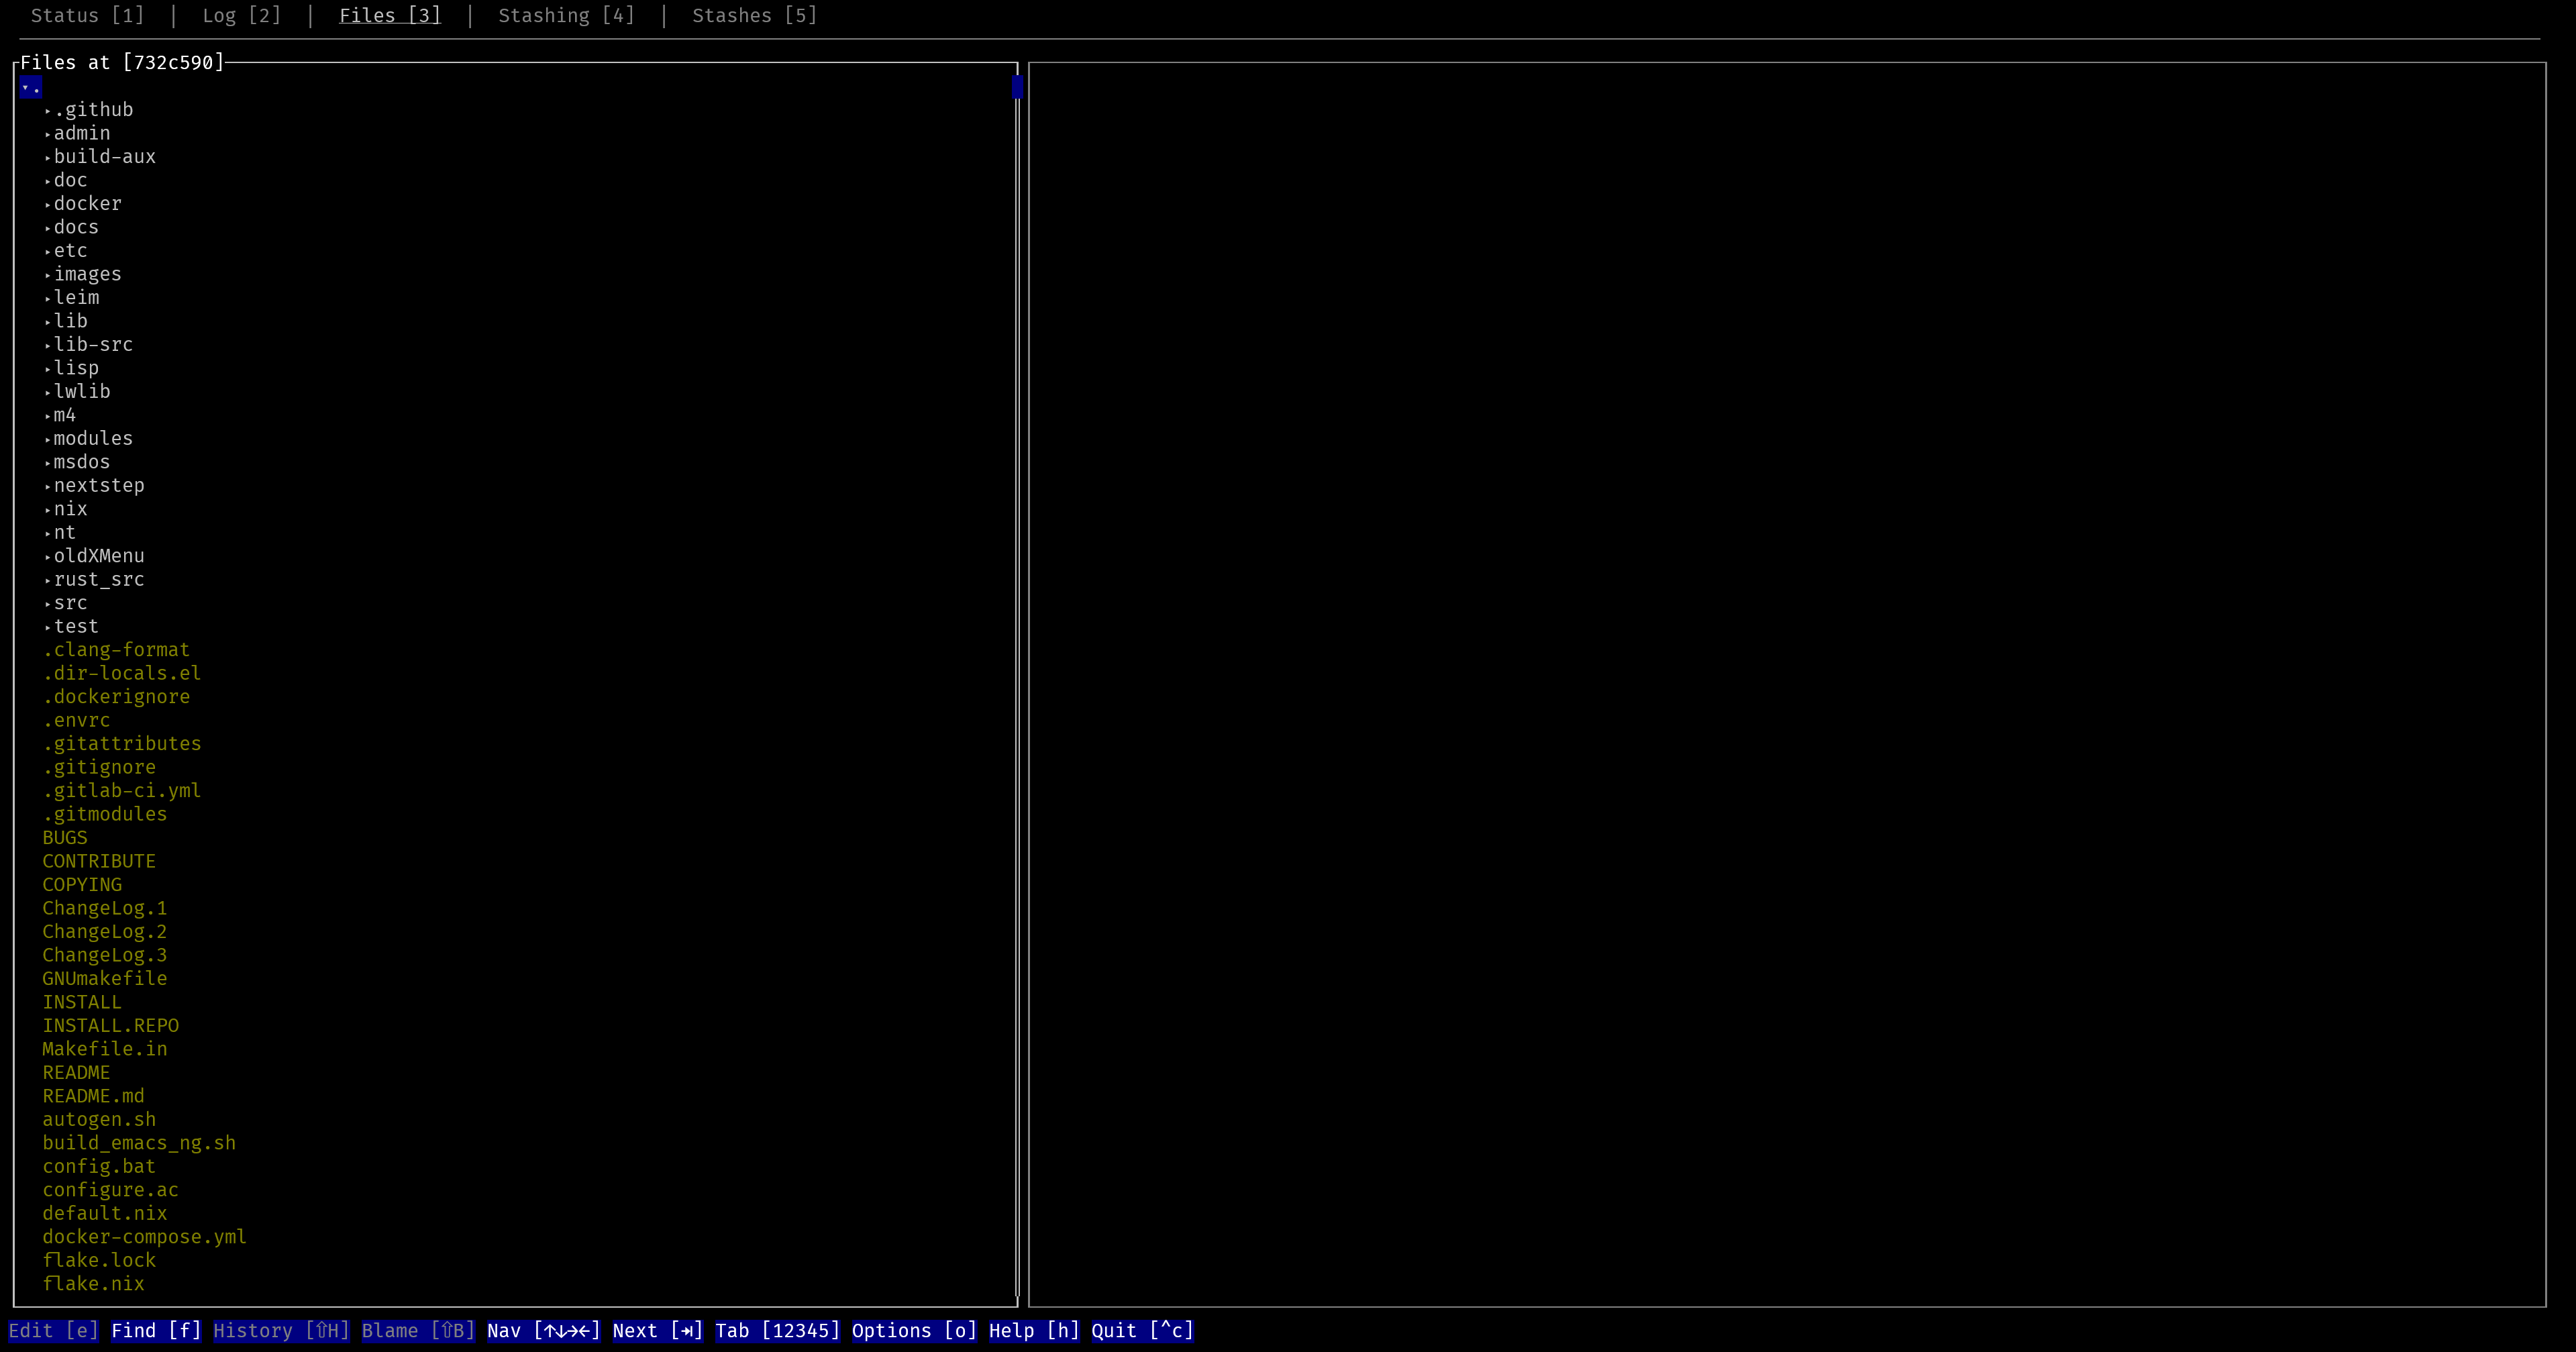Expand the docker folder
This screenshot has height=1352, width=2576.
(x=88, y=203)
